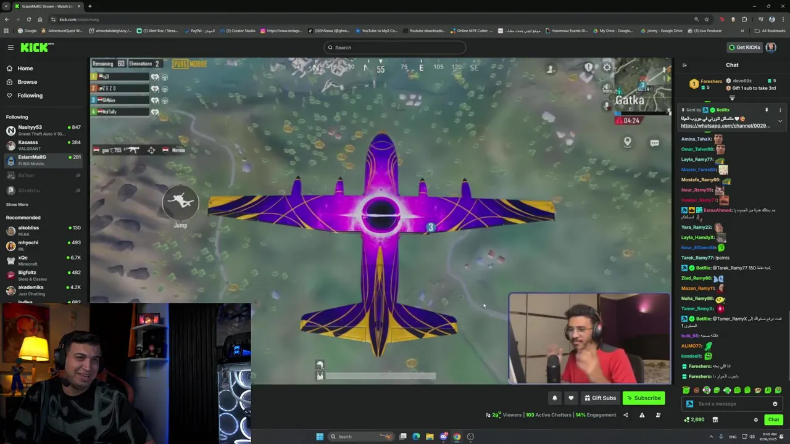Select the EslamMaRG PUBG Mobile channel

click(x=43, y=160)
